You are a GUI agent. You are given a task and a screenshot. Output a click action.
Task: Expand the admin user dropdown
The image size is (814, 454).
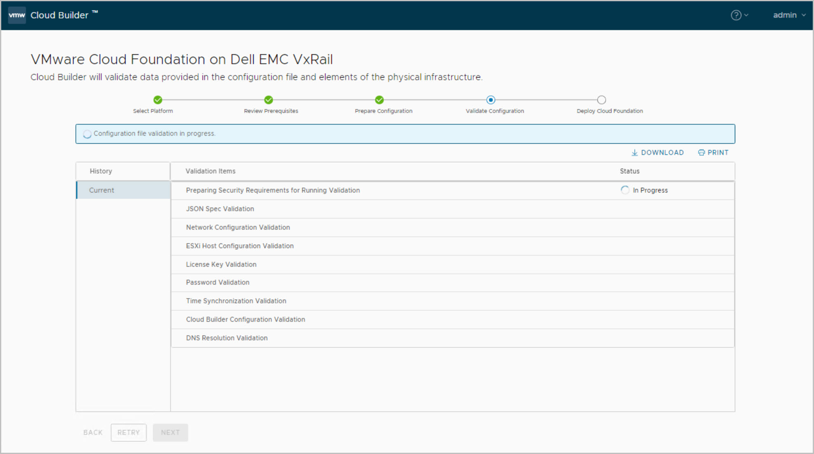click(x=789, y=15)
